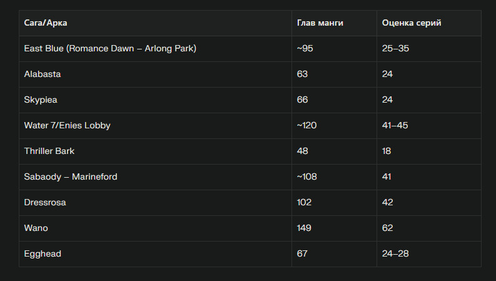Viewport: 496px width, 281px height.
Task: Select the 25–35 episode estimate cell
Action: point(395,49)
